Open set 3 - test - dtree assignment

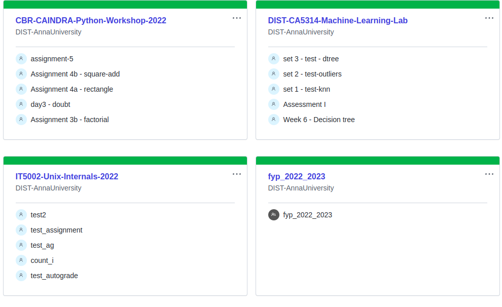click(311, 59)
